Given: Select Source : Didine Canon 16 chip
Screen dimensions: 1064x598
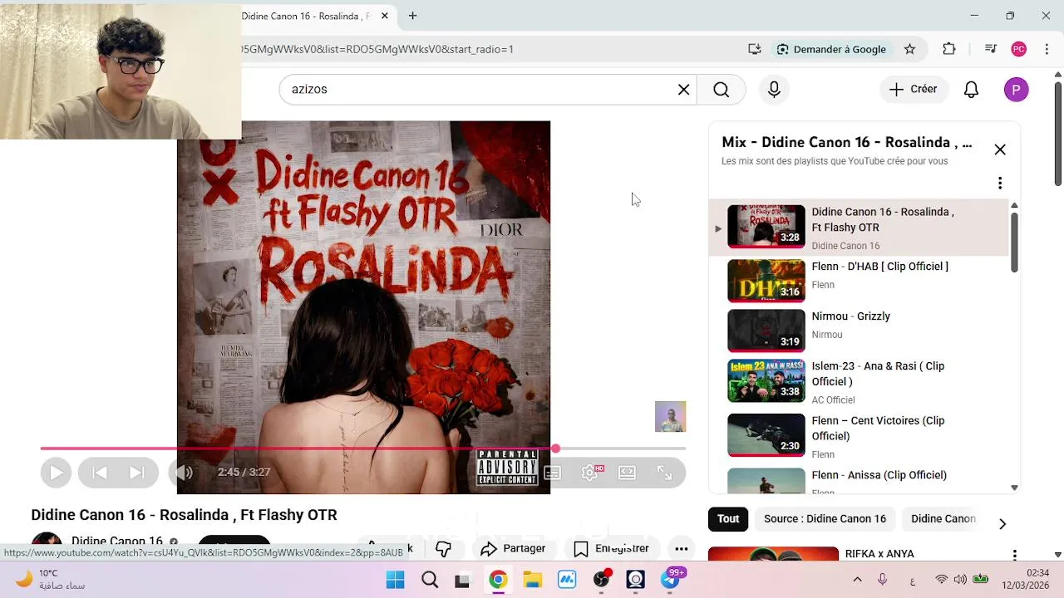Looking at the screenshot, I should point(825,519).
